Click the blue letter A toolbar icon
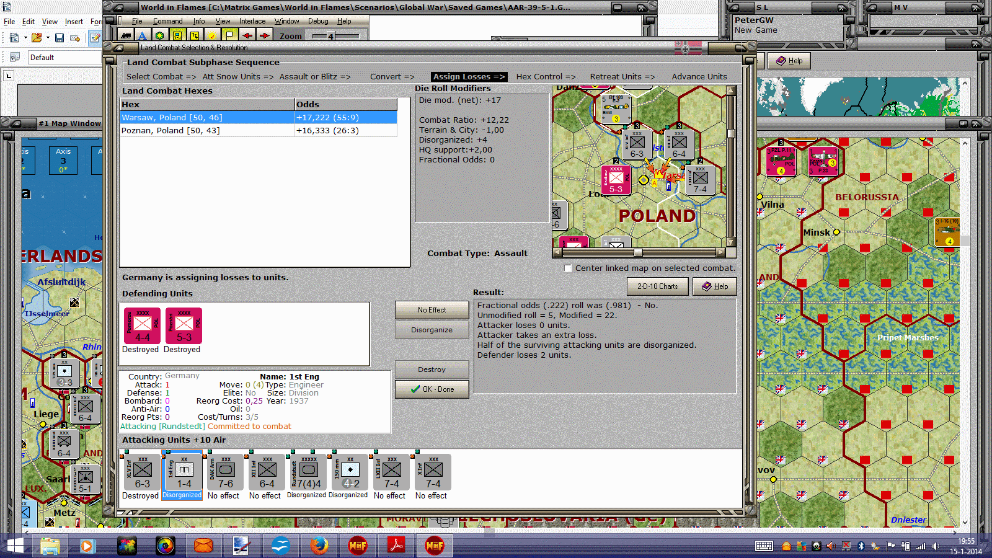The height and width of the screenshot is (558, 992). coord(143,36)
